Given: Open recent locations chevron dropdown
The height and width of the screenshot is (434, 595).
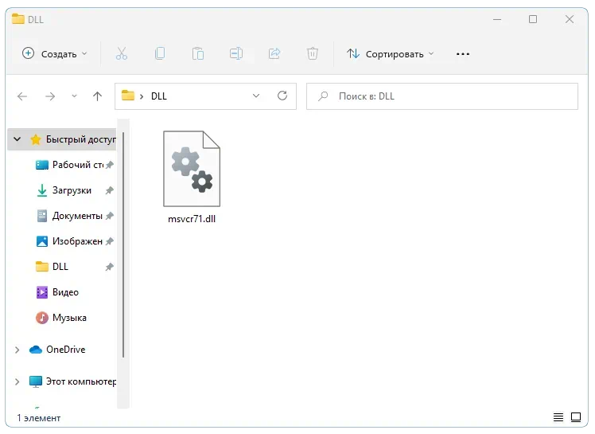Looking at the screenshot, I should coord(75,96).
